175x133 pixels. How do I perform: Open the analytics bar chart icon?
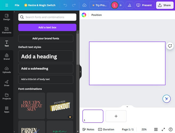tap(129, 5)
